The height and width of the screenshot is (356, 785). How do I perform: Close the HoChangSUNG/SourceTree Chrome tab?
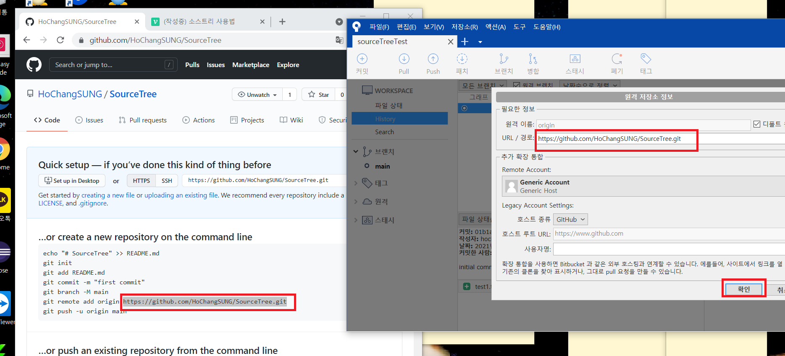coord(137,21)
